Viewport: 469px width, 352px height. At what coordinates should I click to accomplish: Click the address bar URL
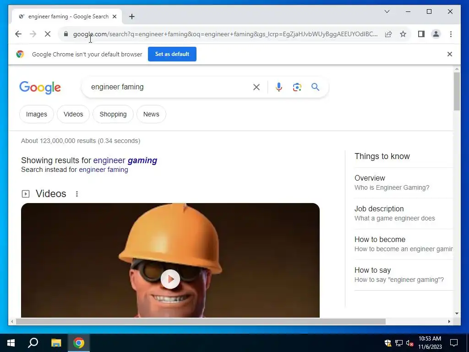(x=225, y=34)
